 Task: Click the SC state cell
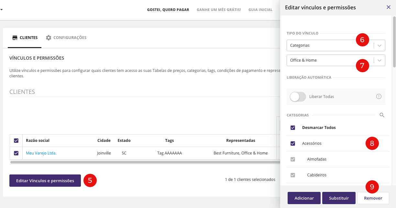coord(124,153)
